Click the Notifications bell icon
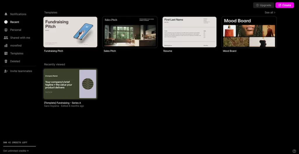 pos(6,14)
